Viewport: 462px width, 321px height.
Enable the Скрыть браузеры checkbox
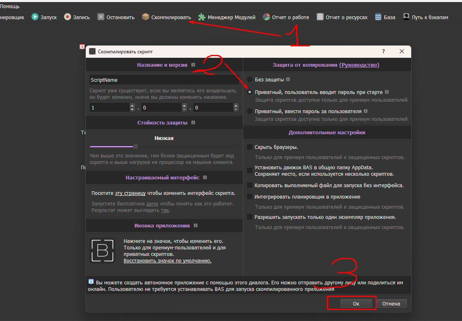coord(250,147)
